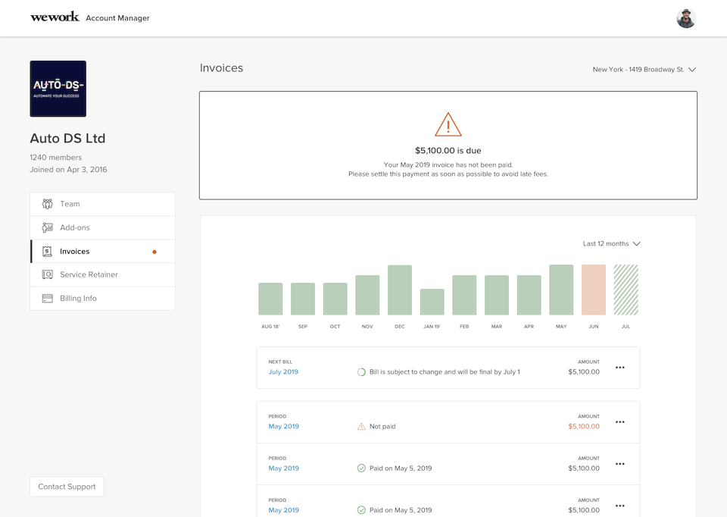Click the chevron beside 1419 Broadway St.
Image resolution: width=727 pixels, height=517 pixels.
point(691,70)
